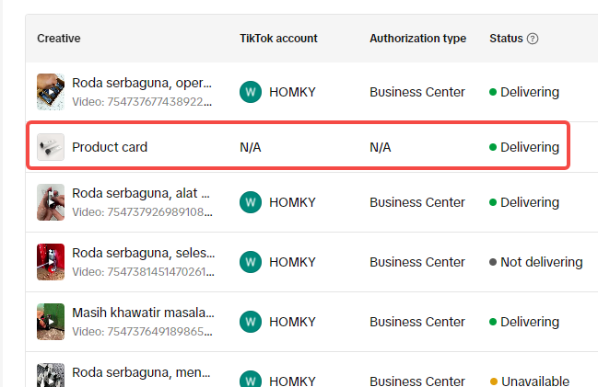
Task: Click the Masih khawatir masala... creative title
Action: pyautogui.click(x=143, y=313)
